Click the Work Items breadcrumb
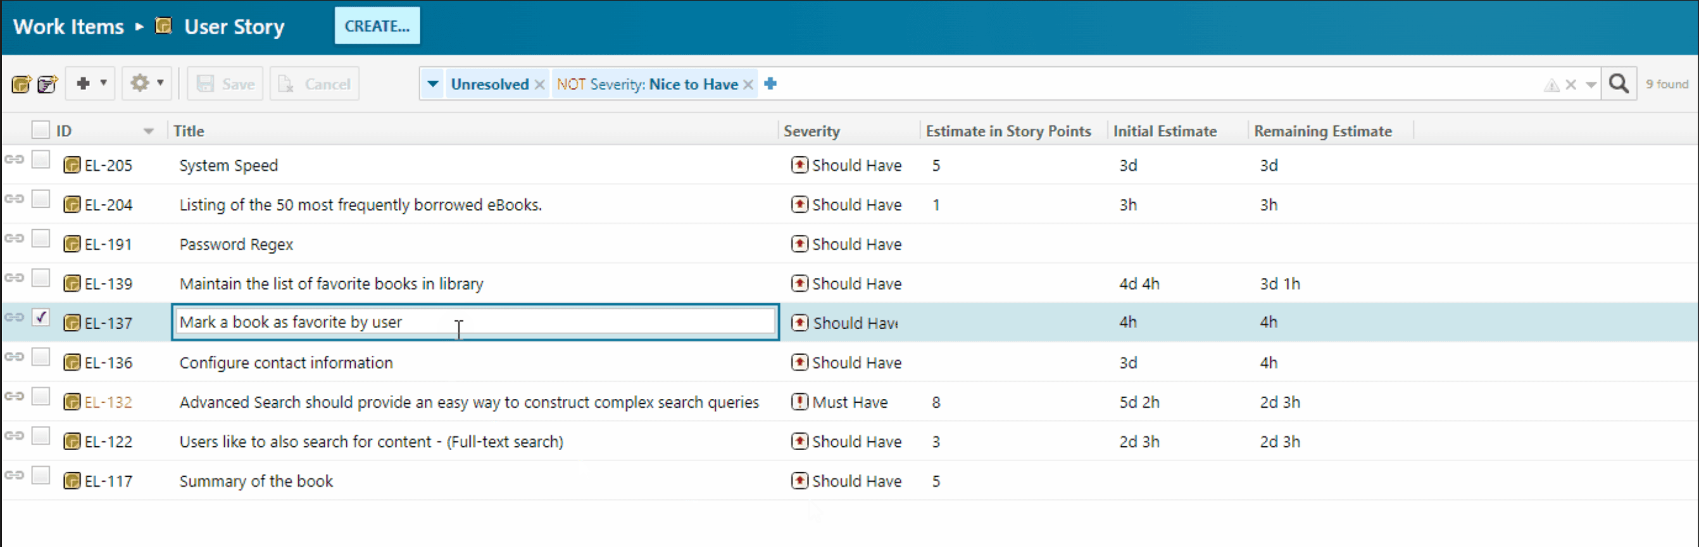 tap(68, 27)
